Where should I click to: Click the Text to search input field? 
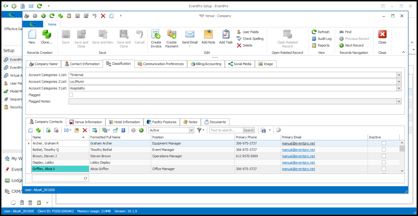click(226, 130)
